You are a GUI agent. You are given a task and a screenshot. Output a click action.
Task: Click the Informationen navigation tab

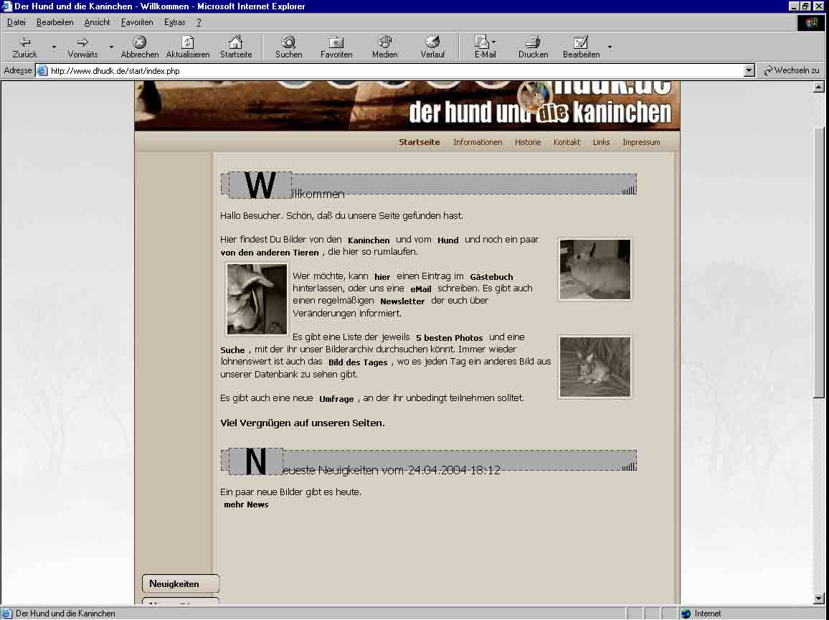click(478, 142)
